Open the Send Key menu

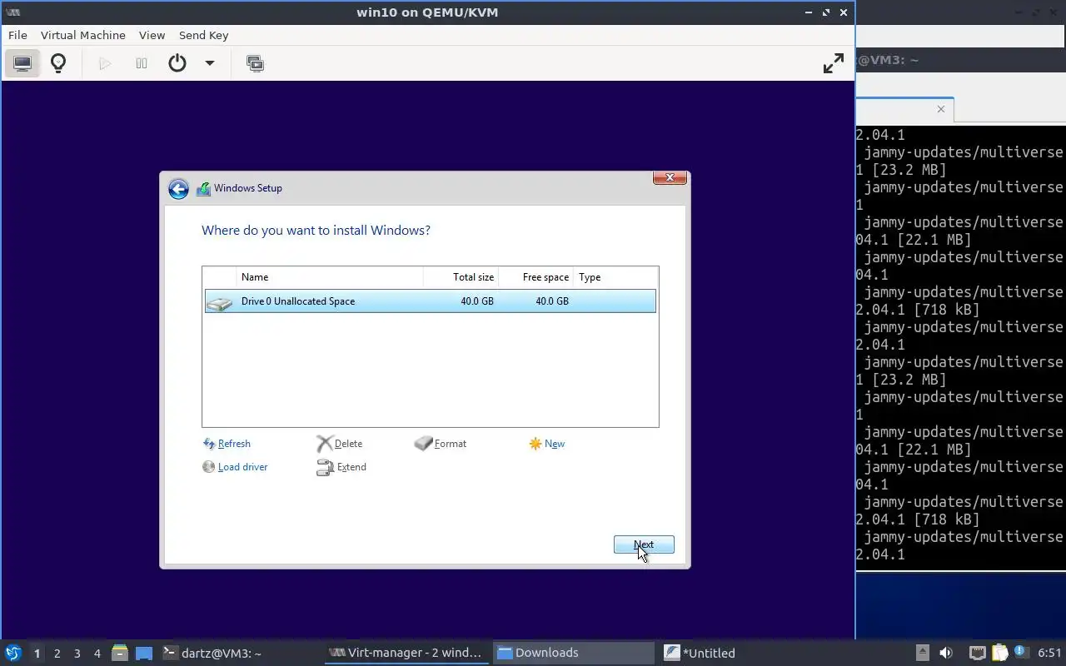coord(203,35)
